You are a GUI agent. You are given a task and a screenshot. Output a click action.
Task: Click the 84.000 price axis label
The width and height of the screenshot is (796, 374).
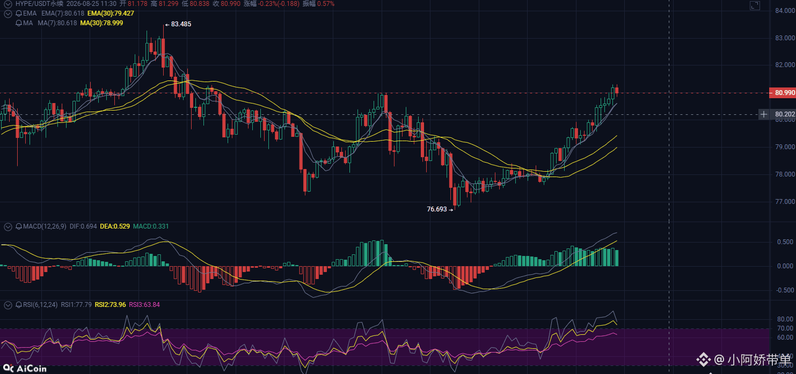[785, 11]
